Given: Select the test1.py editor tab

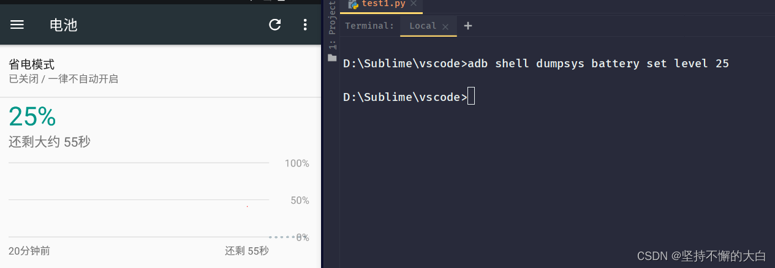Looking at the screenshot, I should click(x=380, y=4).
